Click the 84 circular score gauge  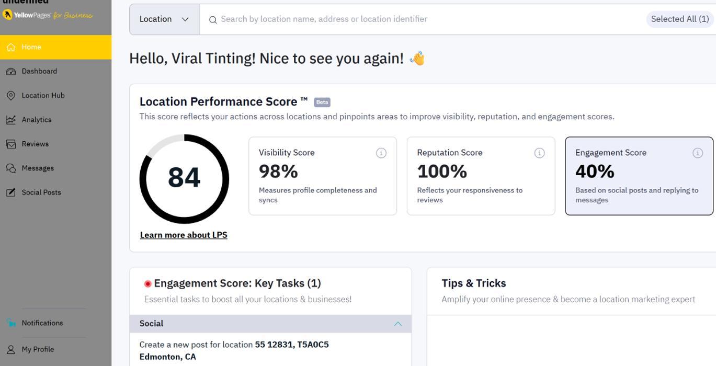coord(184,179)
